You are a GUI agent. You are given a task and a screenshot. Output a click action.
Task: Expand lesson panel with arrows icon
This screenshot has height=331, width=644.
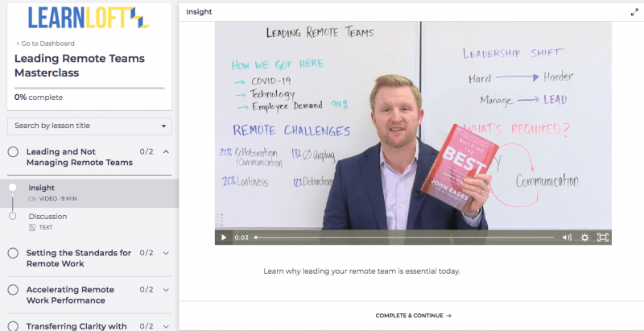[634, 12]
